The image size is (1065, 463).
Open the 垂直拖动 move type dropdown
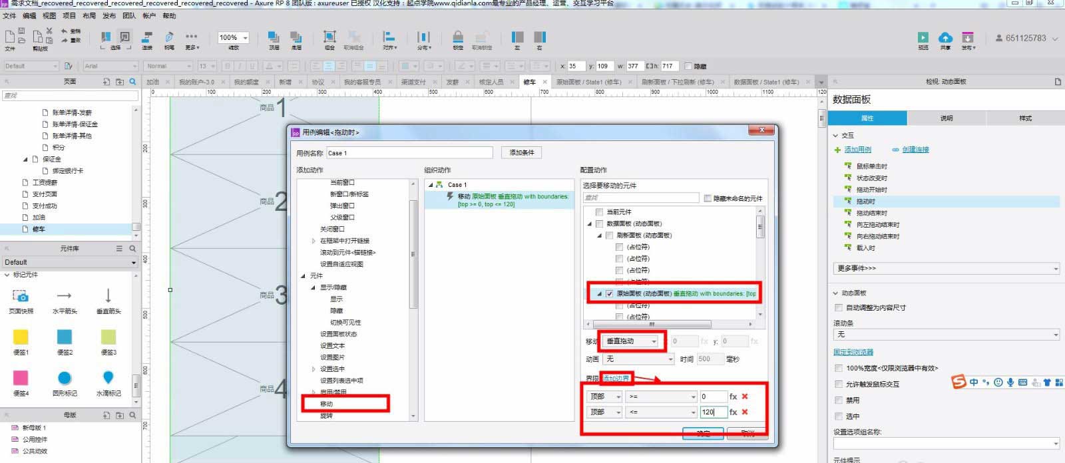[x=630, y=341]
